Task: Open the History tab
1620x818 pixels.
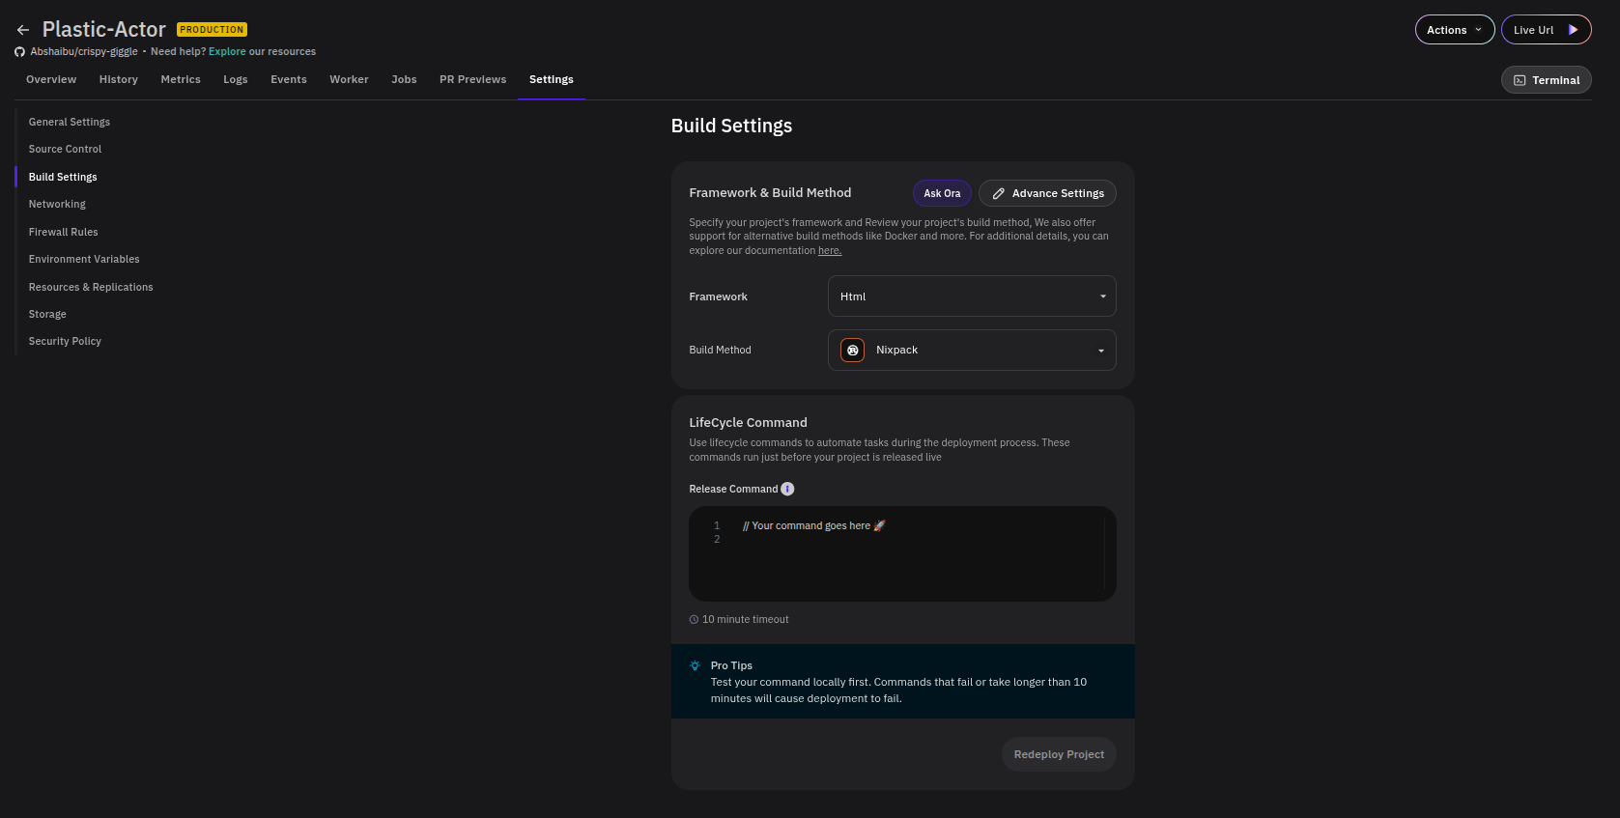Action: click(119, 79)
